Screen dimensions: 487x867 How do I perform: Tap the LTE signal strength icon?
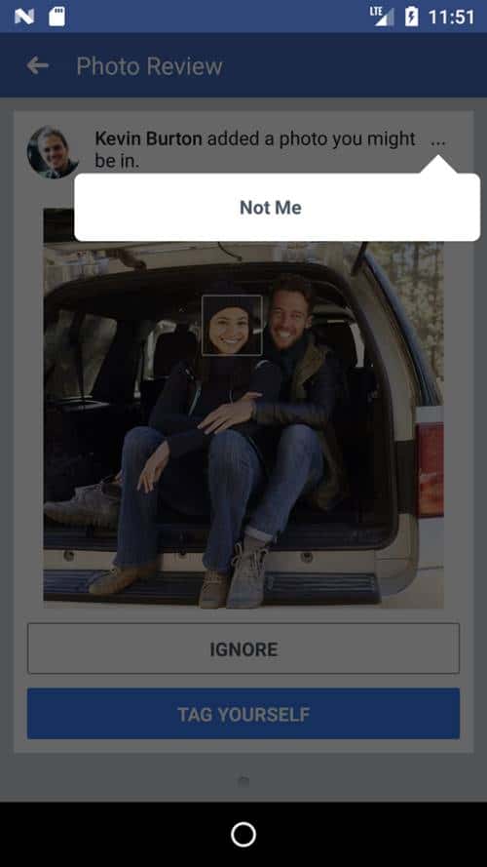(x=382, y=17)
